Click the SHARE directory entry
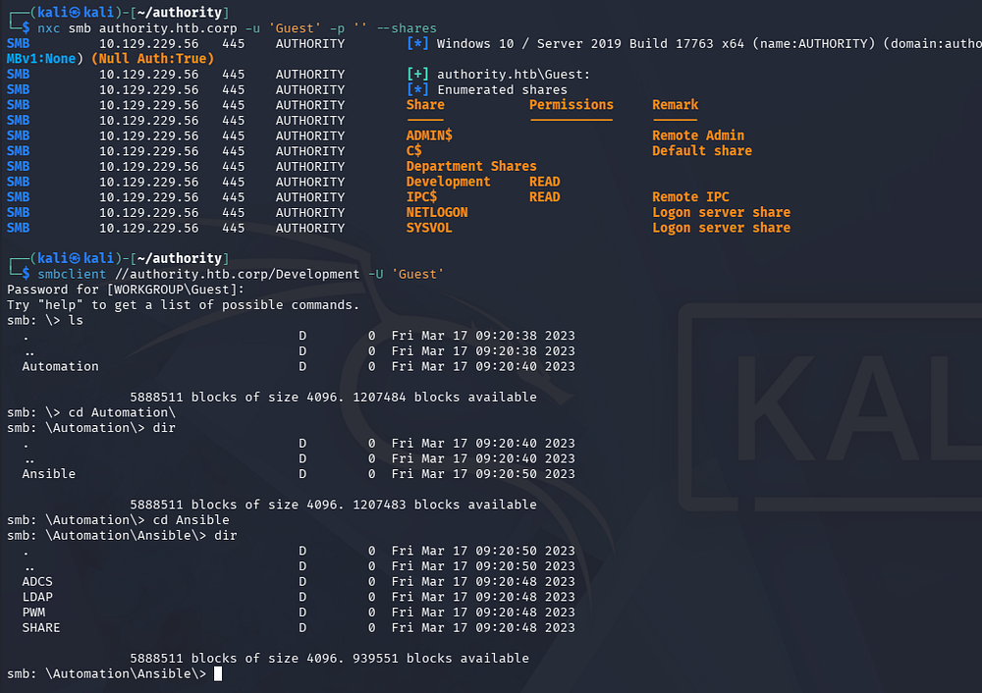 (x=41, y=627)
